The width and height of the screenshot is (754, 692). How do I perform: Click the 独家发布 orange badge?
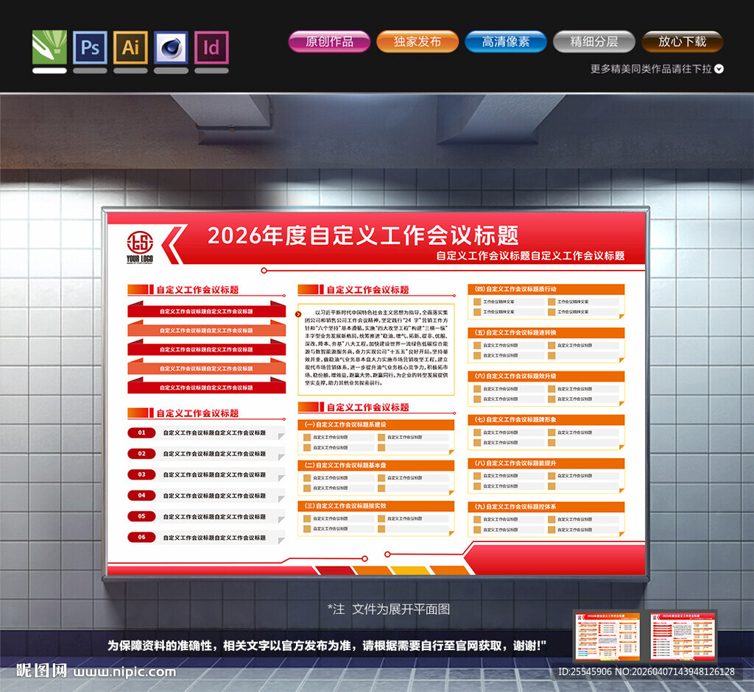pyautogui.click(x=417, y=41)
